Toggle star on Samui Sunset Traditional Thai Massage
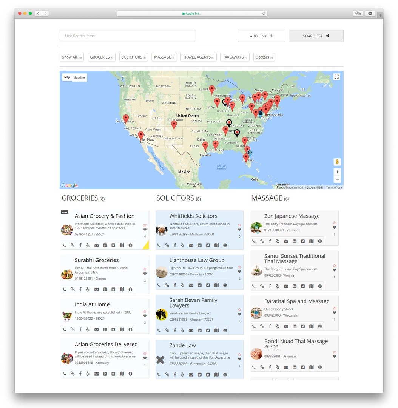The width and height of the screenshot is (398, 408). tap(334, 266)
